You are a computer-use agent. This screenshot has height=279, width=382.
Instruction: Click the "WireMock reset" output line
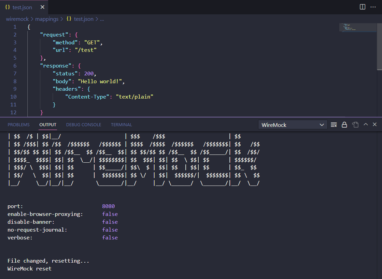pyautogui.click(x=29, y=269)
